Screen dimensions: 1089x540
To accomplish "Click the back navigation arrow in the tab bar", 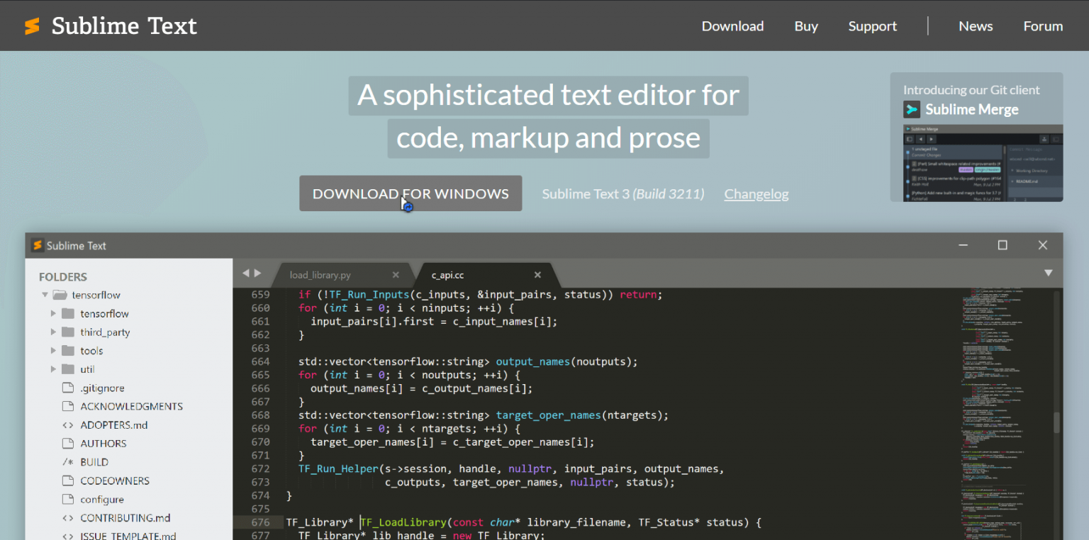I will [x=245, y=271].
